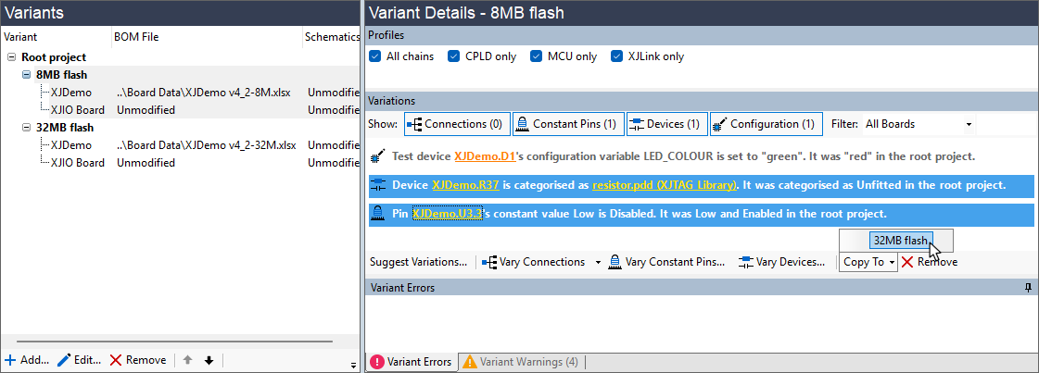
Task: Toggle the Configuration (1) filter
Action: pos(766,124)
